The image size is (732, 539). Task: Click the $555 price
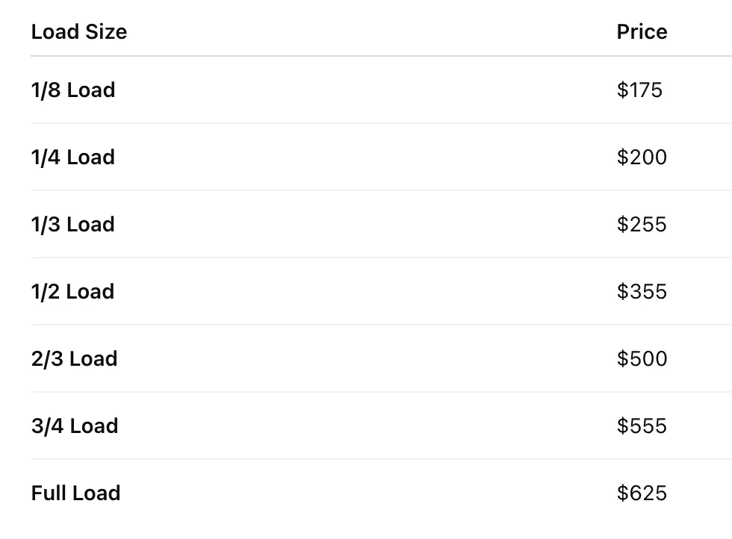click(x=642, y=426)
